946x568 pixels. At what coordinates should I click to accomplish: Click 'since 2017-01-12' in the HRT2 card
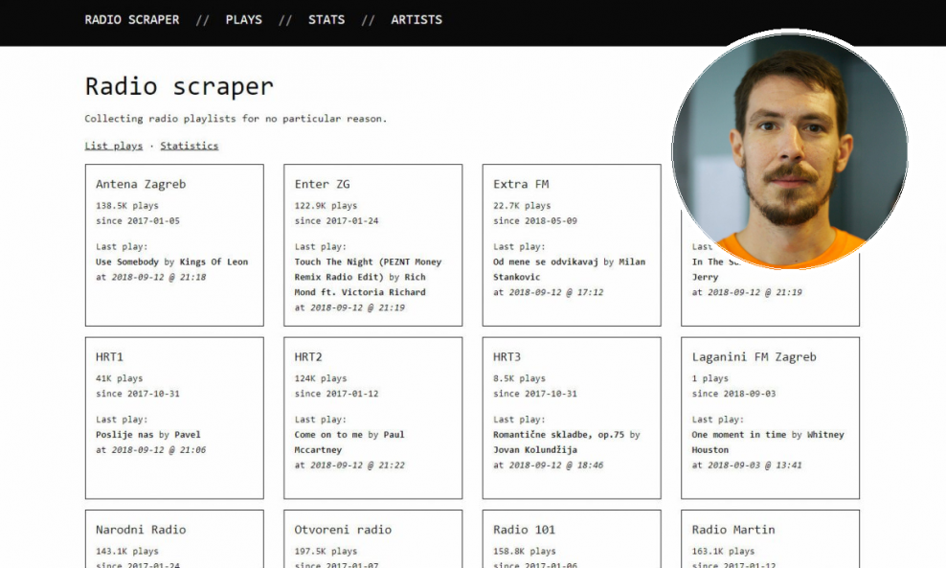[x=336, y=393]
